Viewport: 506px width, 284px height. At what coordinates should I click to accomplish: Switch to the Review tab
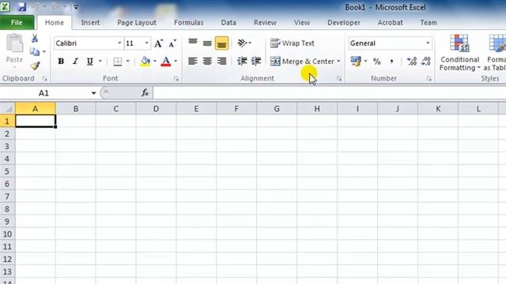266,23
